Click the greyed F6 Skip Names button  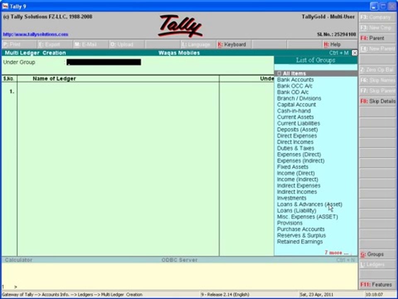pos(378,80)
